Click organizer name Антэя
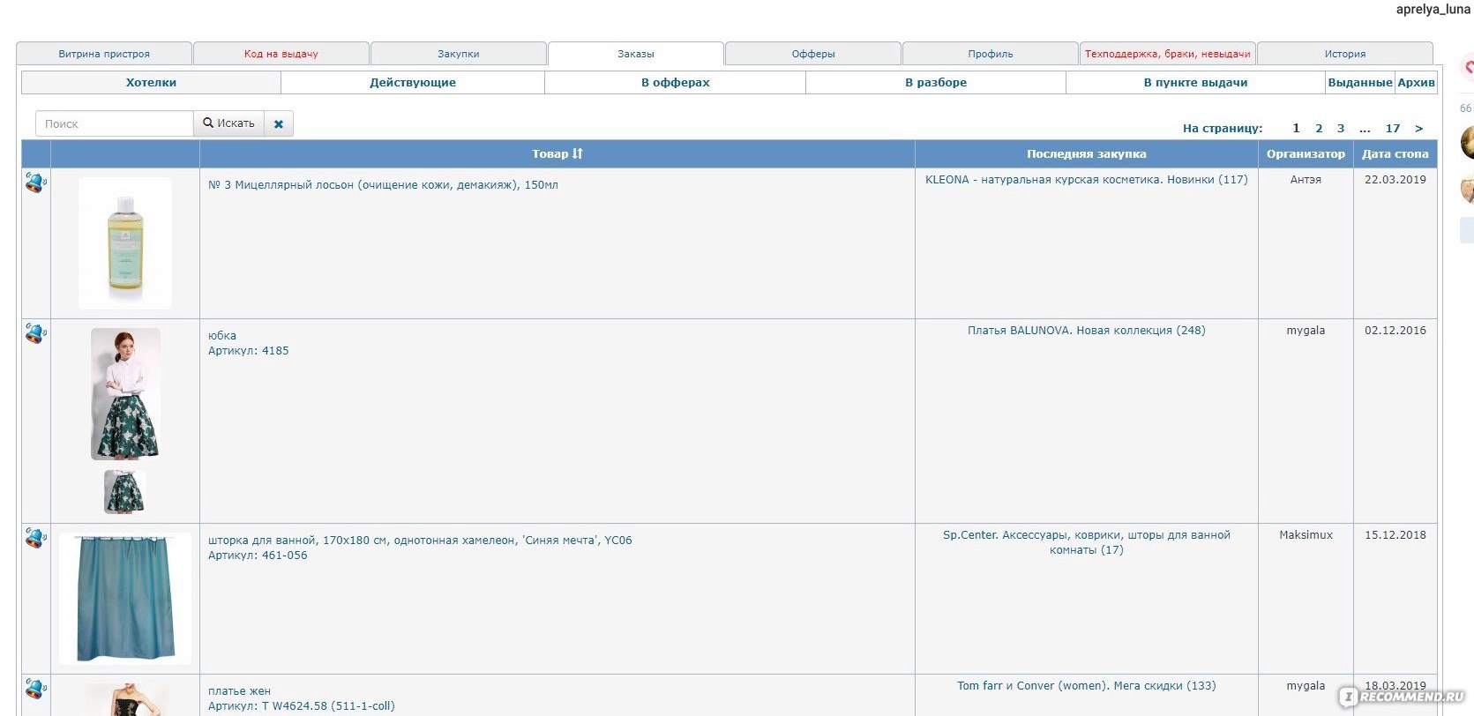The width and height of the screenshot is (1474, 716). pyautogui.click(x=1306, y=180)
